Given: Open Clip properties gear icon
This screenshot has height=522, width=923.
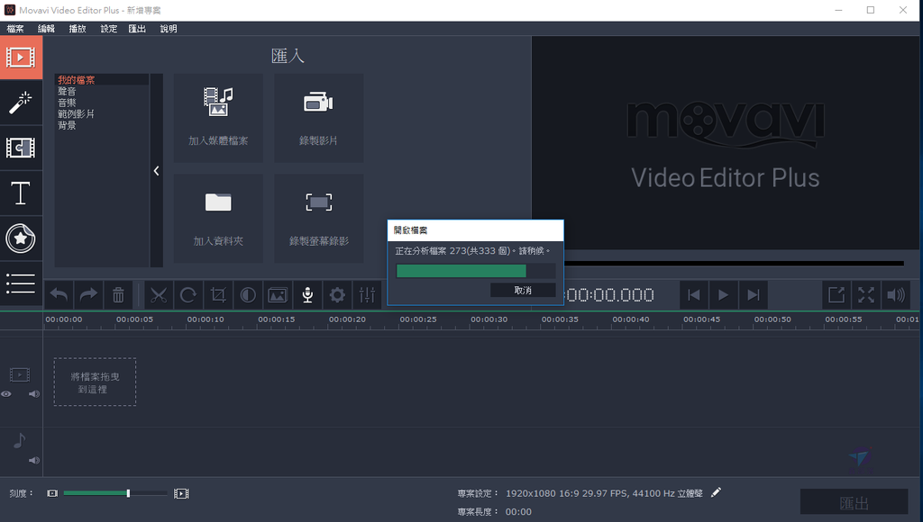Looking at the screenshot, I should [x=337, y=295].
